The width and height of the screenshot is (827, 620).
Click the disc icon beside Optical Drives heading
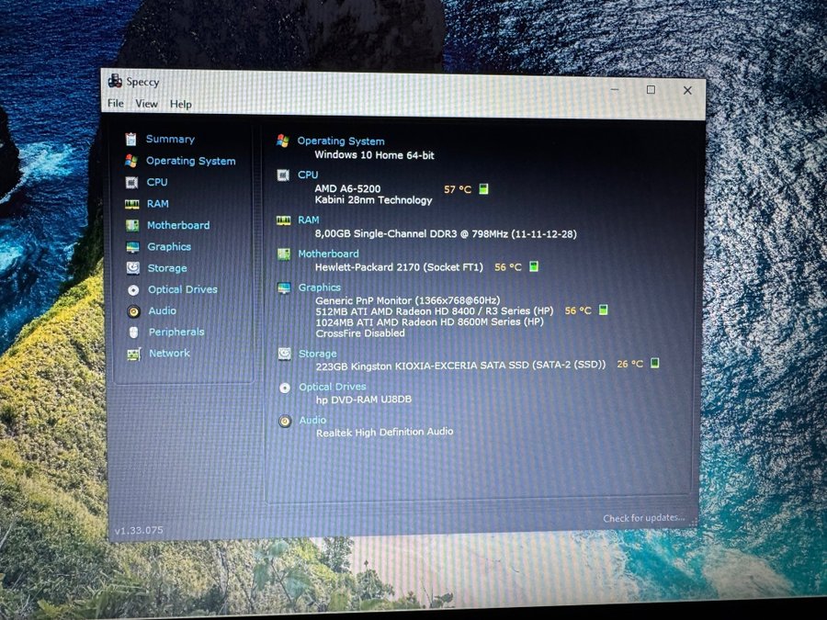[x=285, y=388]
